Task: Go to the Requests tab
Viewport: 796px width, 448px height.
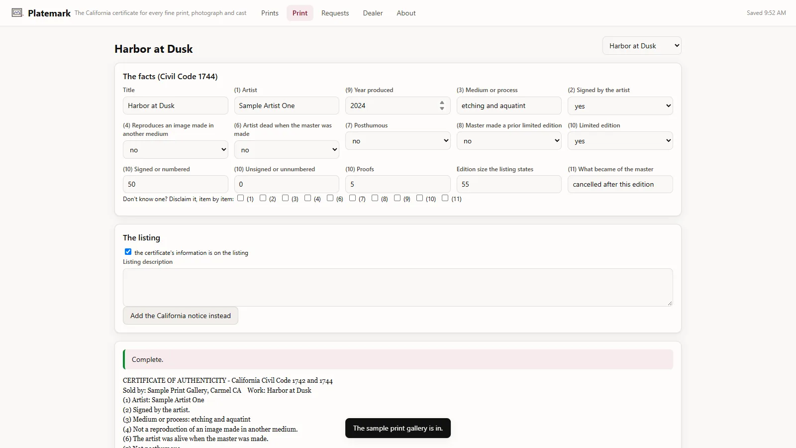Action: tap(335, 13)
